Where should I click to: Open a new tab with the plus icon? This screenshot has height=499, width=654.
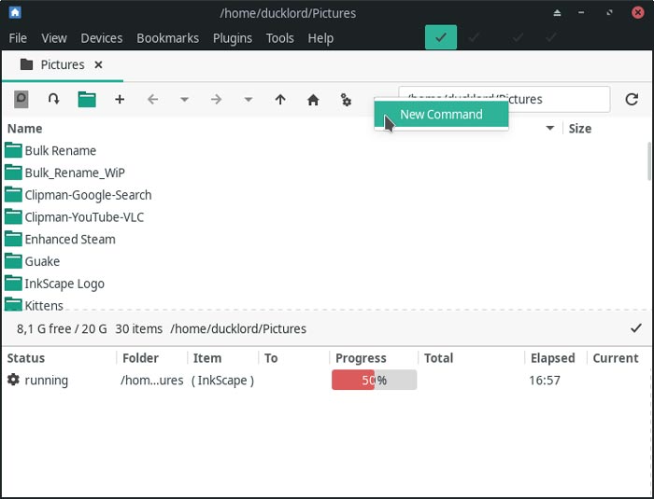click(x=120, y=99)
